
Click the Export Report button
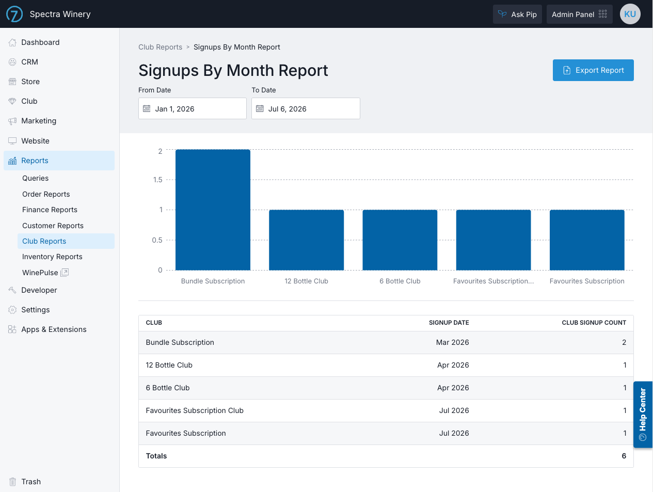(593, 70)
